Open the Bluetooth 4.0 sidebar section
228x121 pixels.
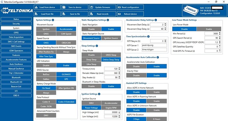(x=16, y=82)
